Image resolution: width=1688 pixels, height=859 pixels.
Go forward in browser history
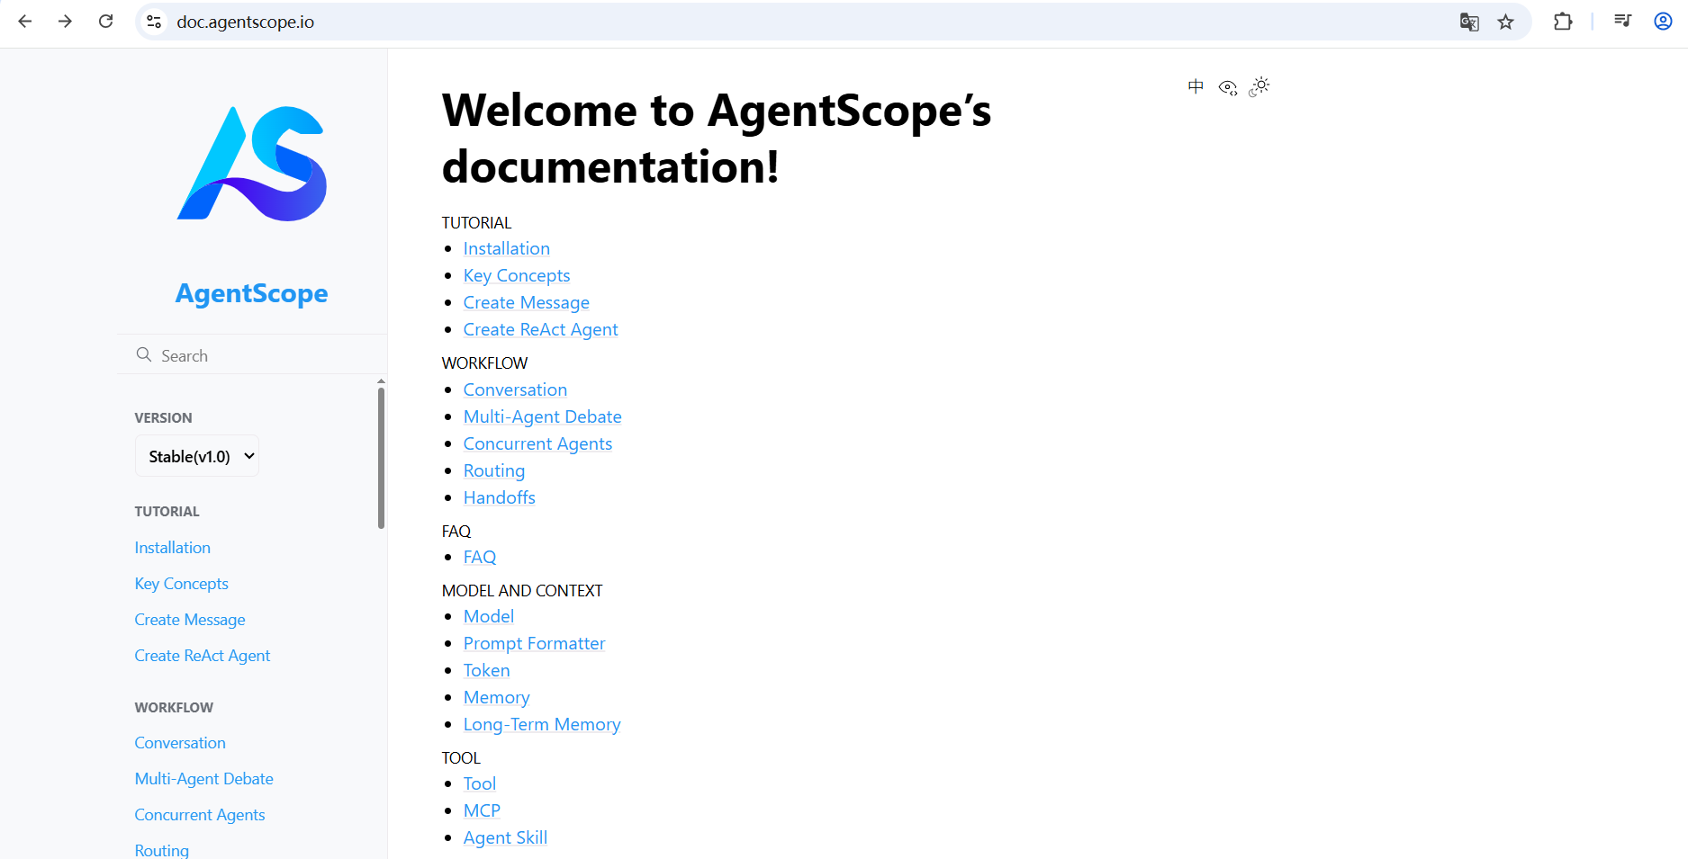[65, 22]
